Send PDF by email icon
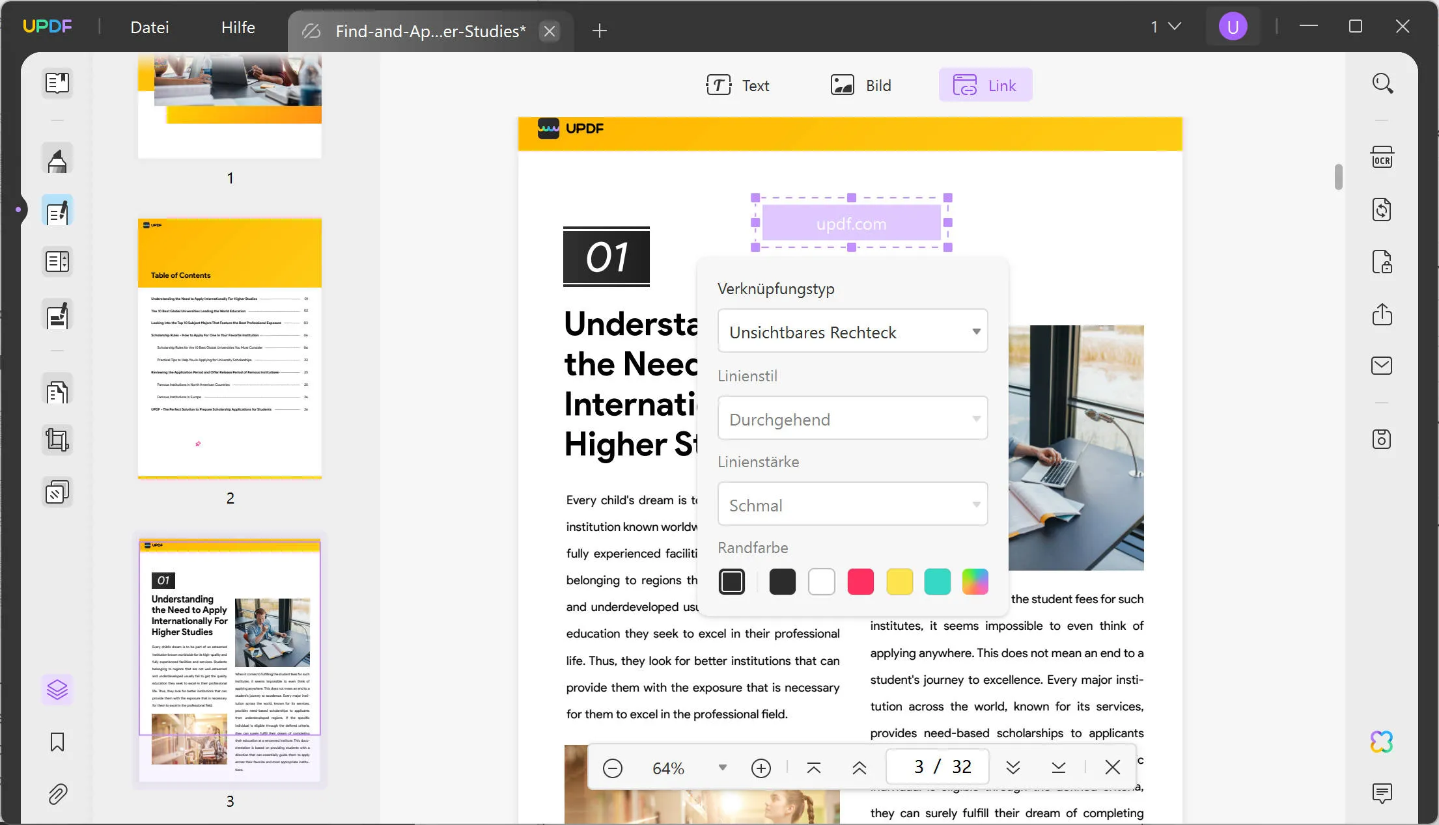Screen dimensions: 1439x825 1382,366
